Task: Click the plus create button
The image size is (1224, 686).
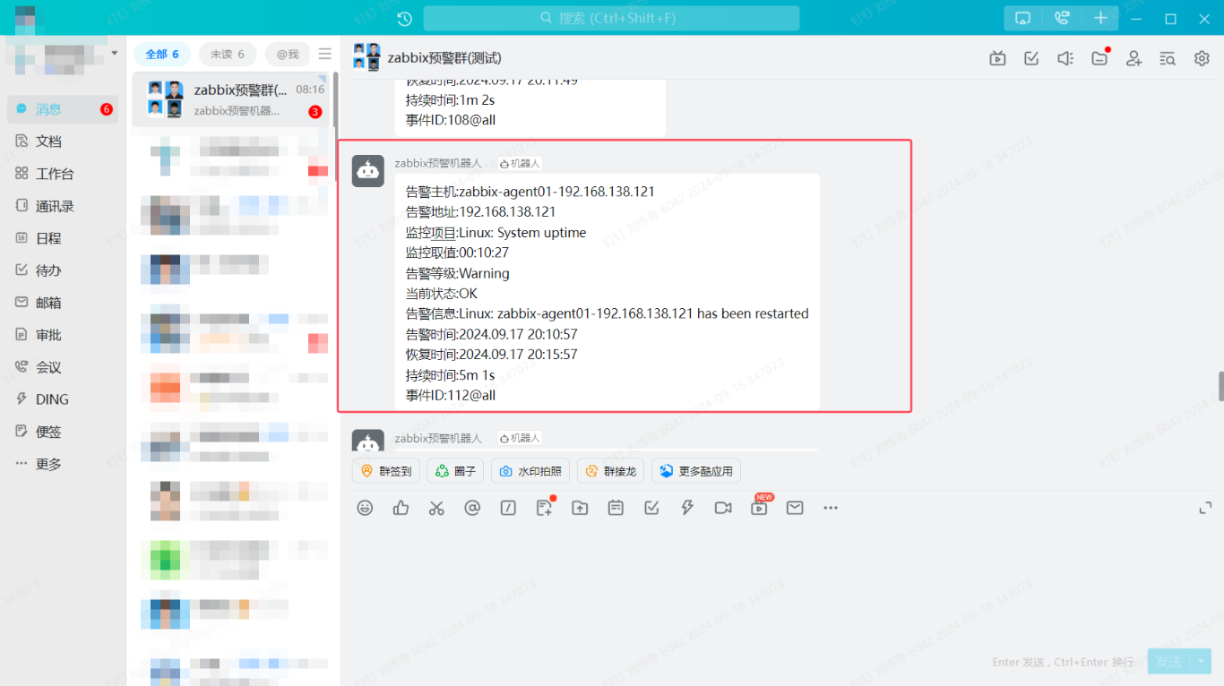Action: (x=1100, y=19)
